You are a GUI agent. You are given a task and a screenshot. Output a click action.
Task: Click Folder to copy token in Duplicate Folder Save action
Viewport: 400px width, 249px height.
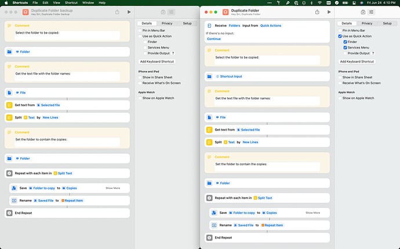242,213
